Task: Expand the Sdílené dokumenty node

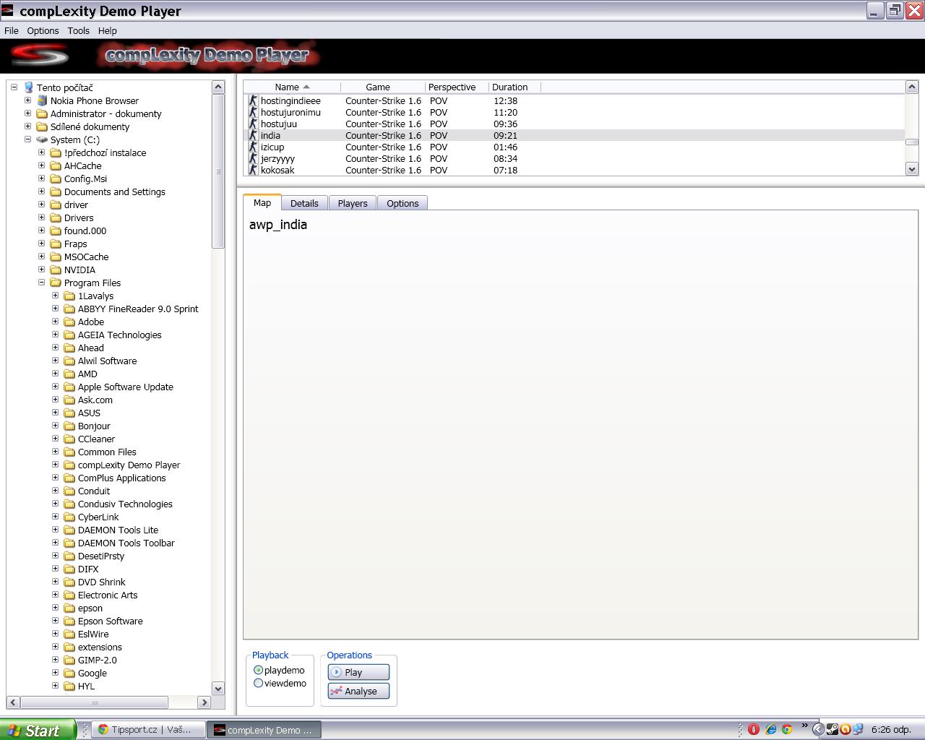Action: 27,126
